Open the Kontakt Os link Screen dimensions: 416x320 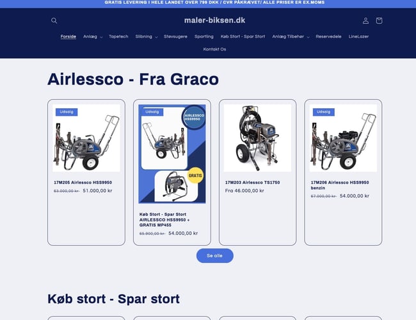(214, 49)
